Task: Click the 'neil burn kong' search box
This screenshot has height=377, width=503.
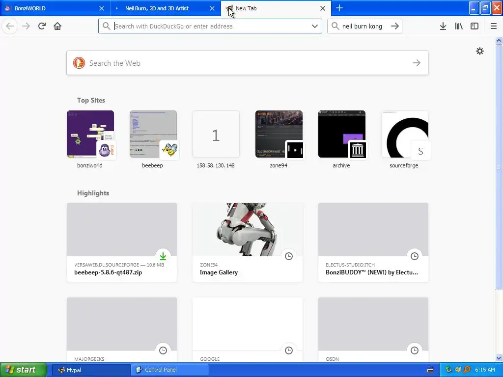Action: click(x=364, y=26)
